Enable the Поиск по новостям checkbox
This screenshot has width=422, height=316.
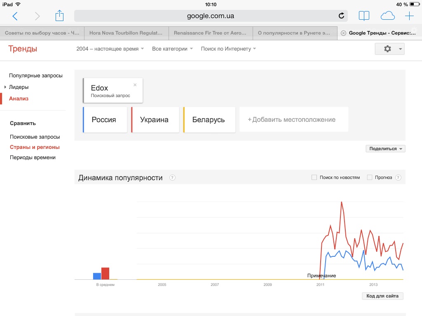314,177
